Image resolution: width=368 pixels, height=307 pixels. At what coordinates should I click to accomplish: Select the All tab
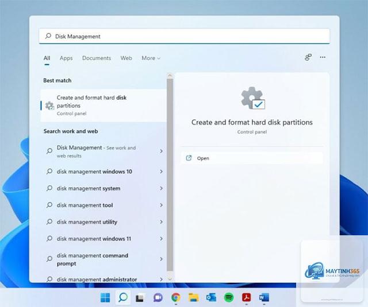[x=47, y=58]
